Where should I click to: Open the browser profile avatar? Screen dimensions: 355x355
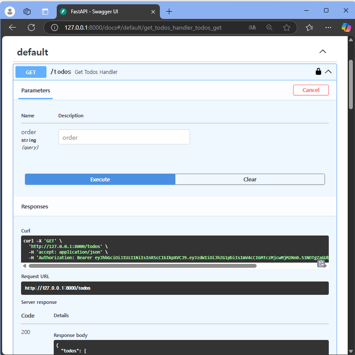(x=10, y=11)
